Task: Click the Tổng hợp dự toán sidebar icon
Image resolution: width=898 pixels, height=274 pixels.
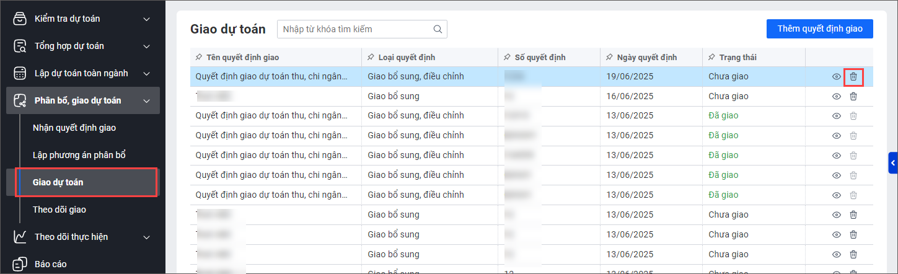Action: [x=20, y=46]
